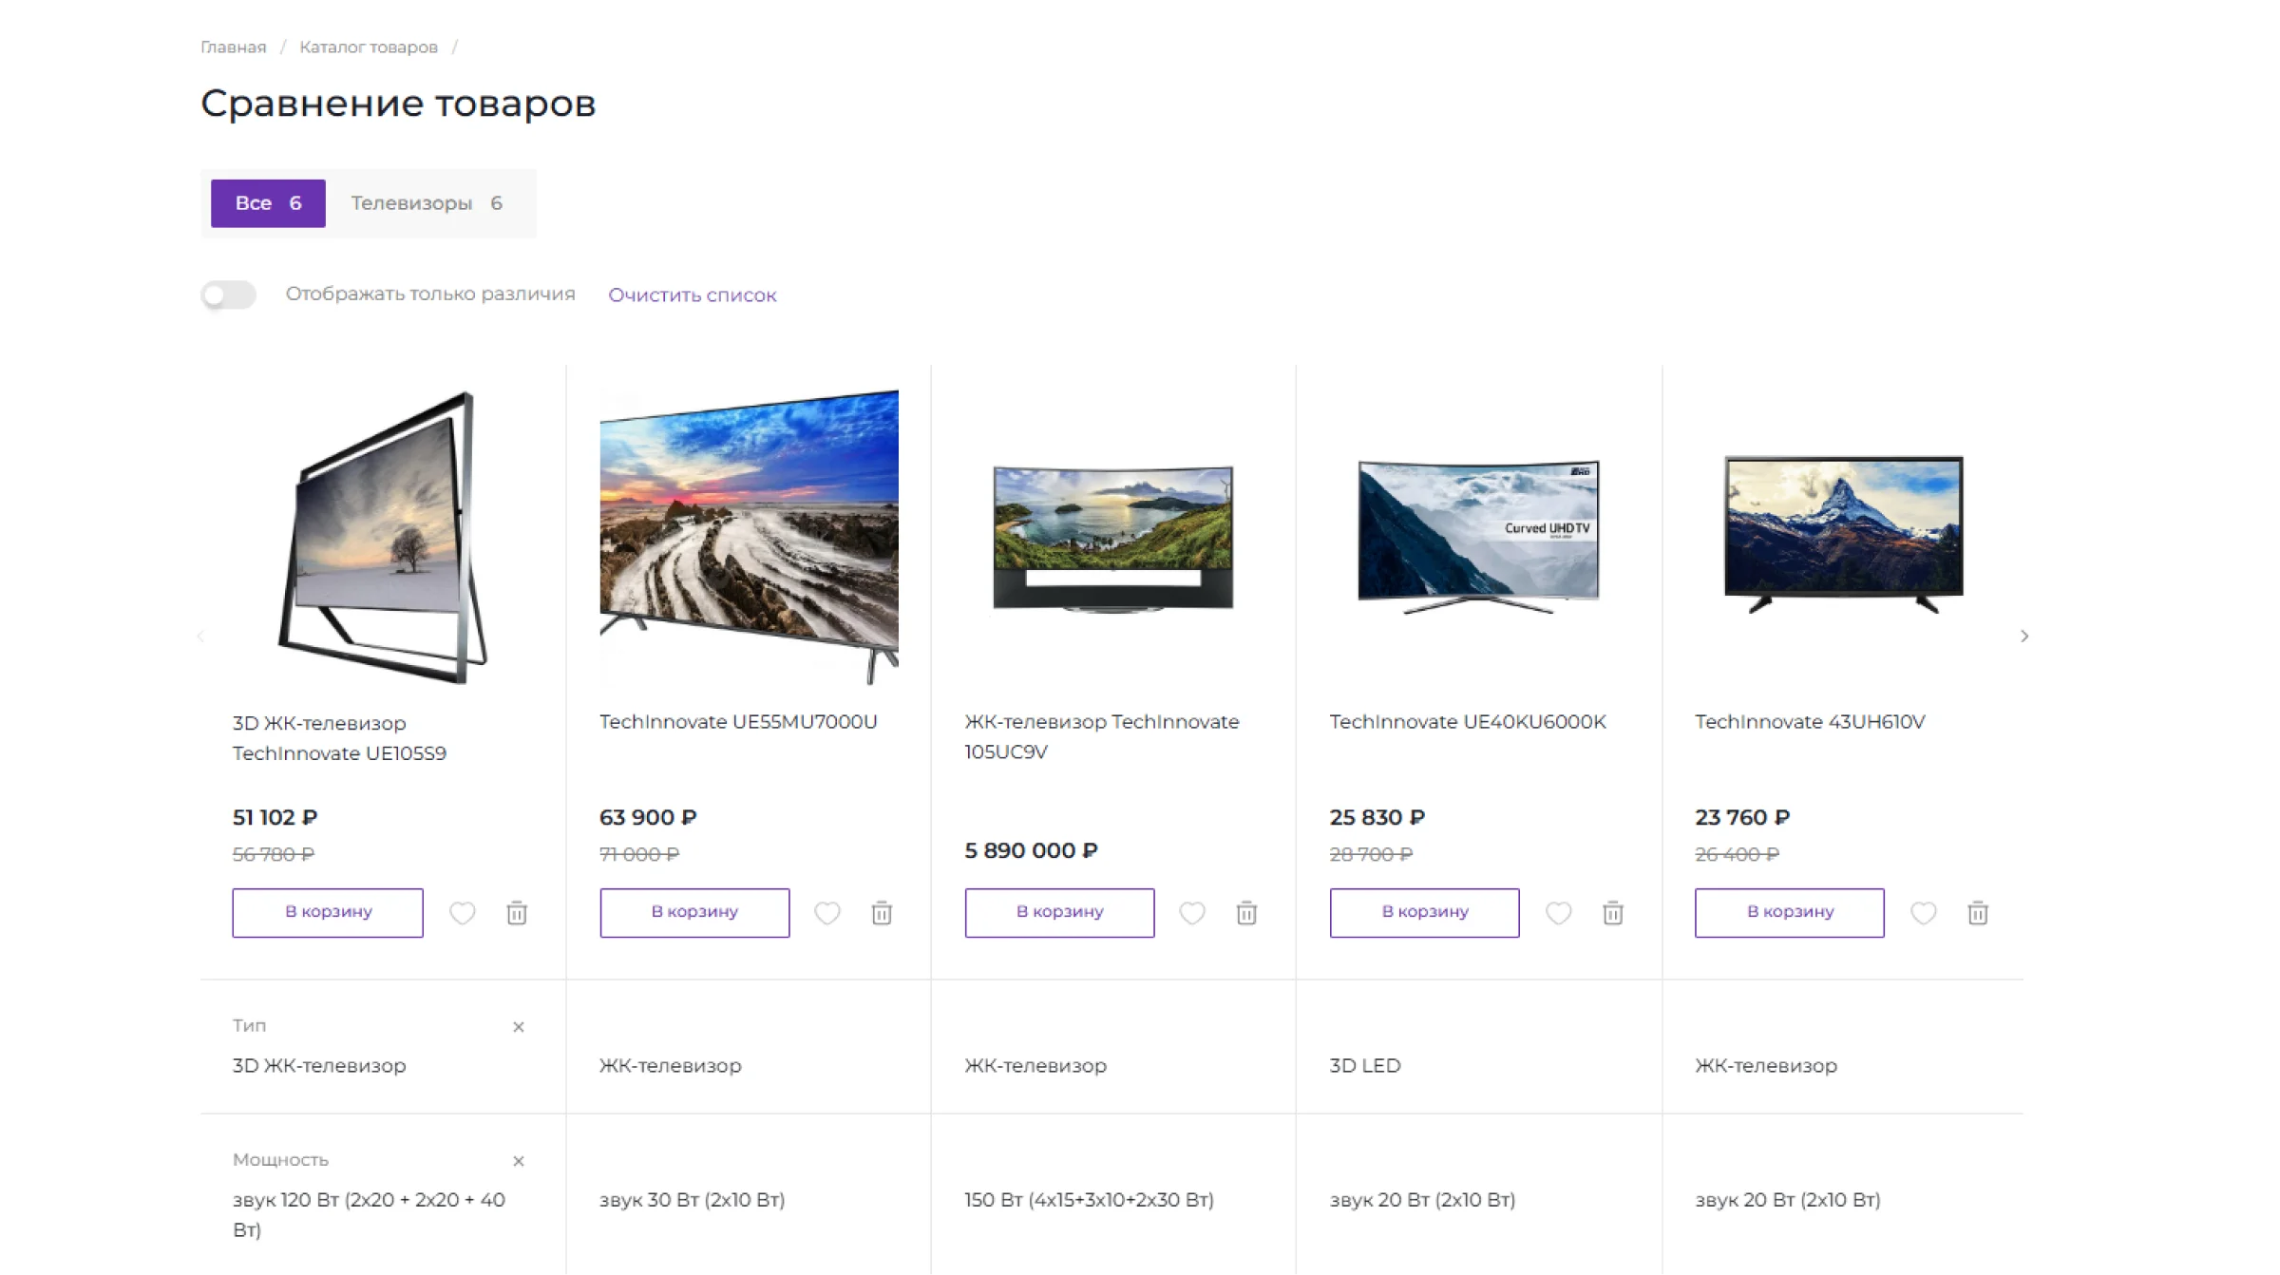Favorite the TechInnovate 43UH610V with heart icon

click(x=1923, y=913)
